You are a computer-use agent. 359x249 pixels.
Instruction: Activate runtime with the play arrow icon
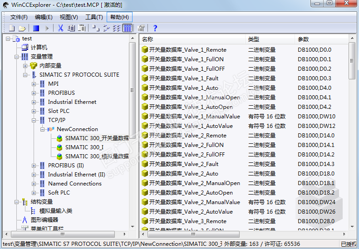[x=47, y=28]
